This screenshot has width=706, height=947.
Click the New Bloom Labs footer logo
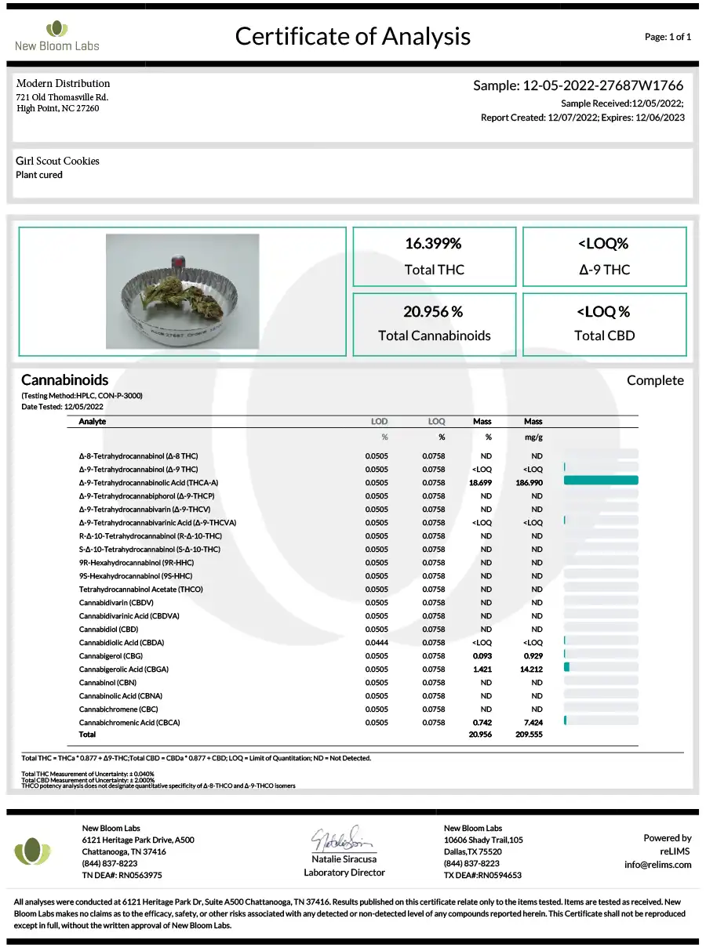tap(32, 851)
